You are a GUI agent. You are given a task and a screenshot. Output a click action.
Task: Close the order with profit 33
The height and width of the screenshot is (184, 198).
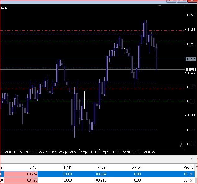(191, 180)
